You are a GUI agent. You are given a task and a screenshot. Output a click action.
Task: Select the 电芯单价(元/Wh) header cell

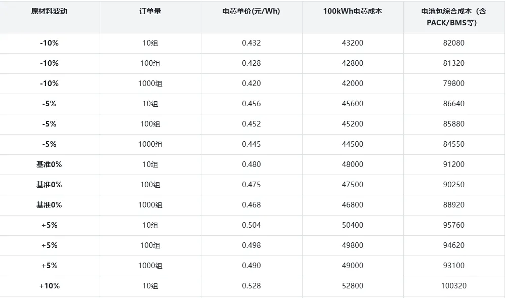[251, 11]
